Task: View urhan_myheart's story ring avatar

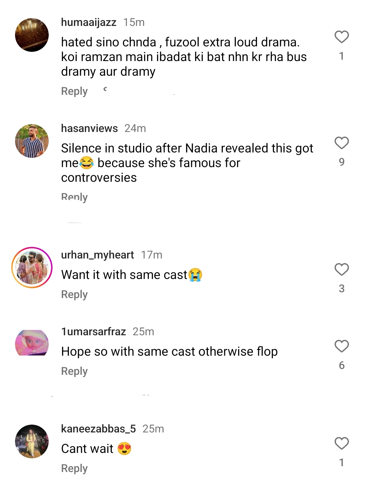Action: [x=32, y=268]
